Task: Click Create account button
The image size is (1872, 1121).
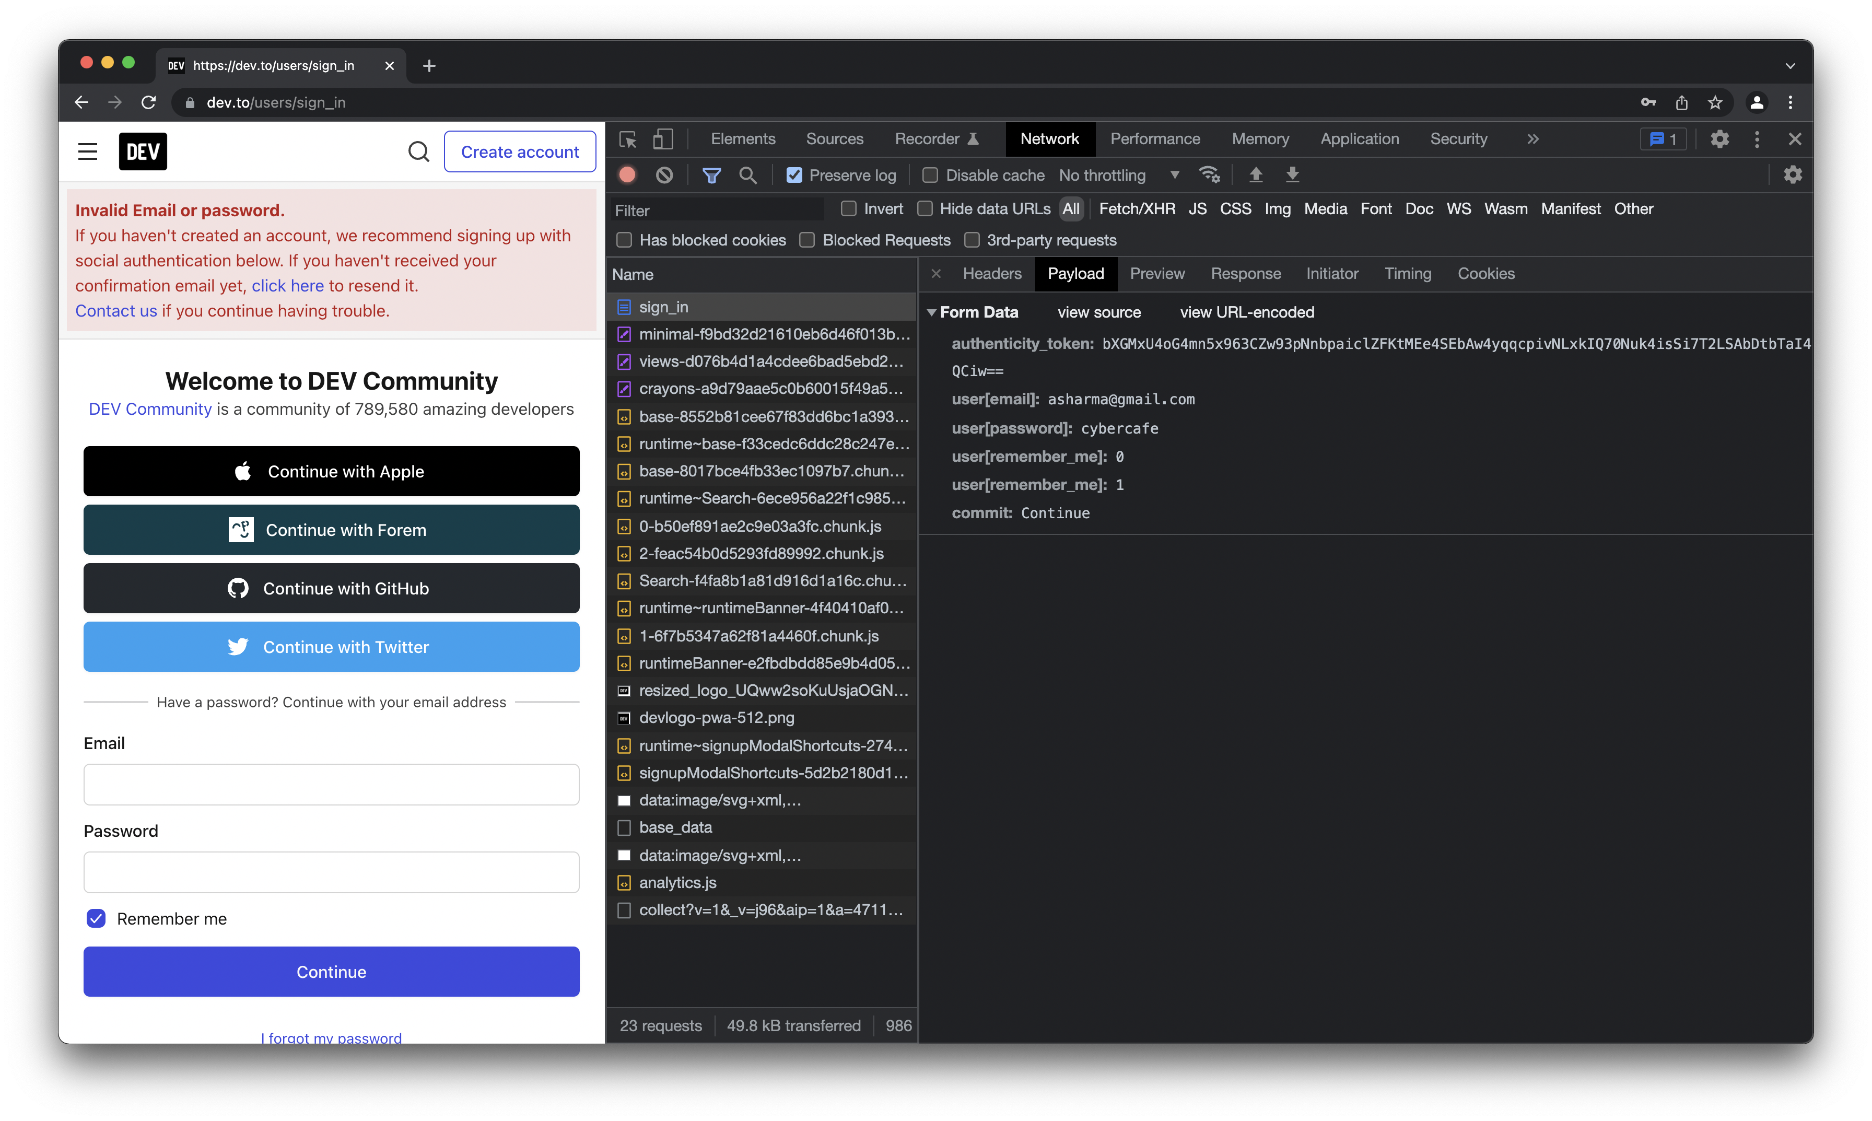Action: tap(520, 152)
